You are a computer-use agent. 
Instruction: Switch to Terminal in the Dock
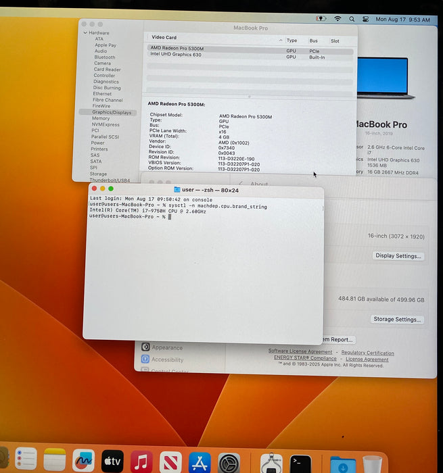(x=300, y=464)
